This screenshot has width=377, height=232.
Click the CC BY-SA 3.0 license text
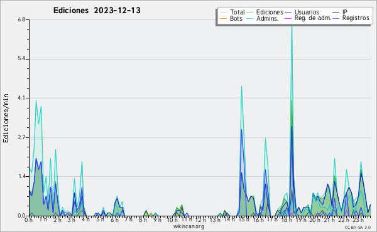(x=358, y=227)
